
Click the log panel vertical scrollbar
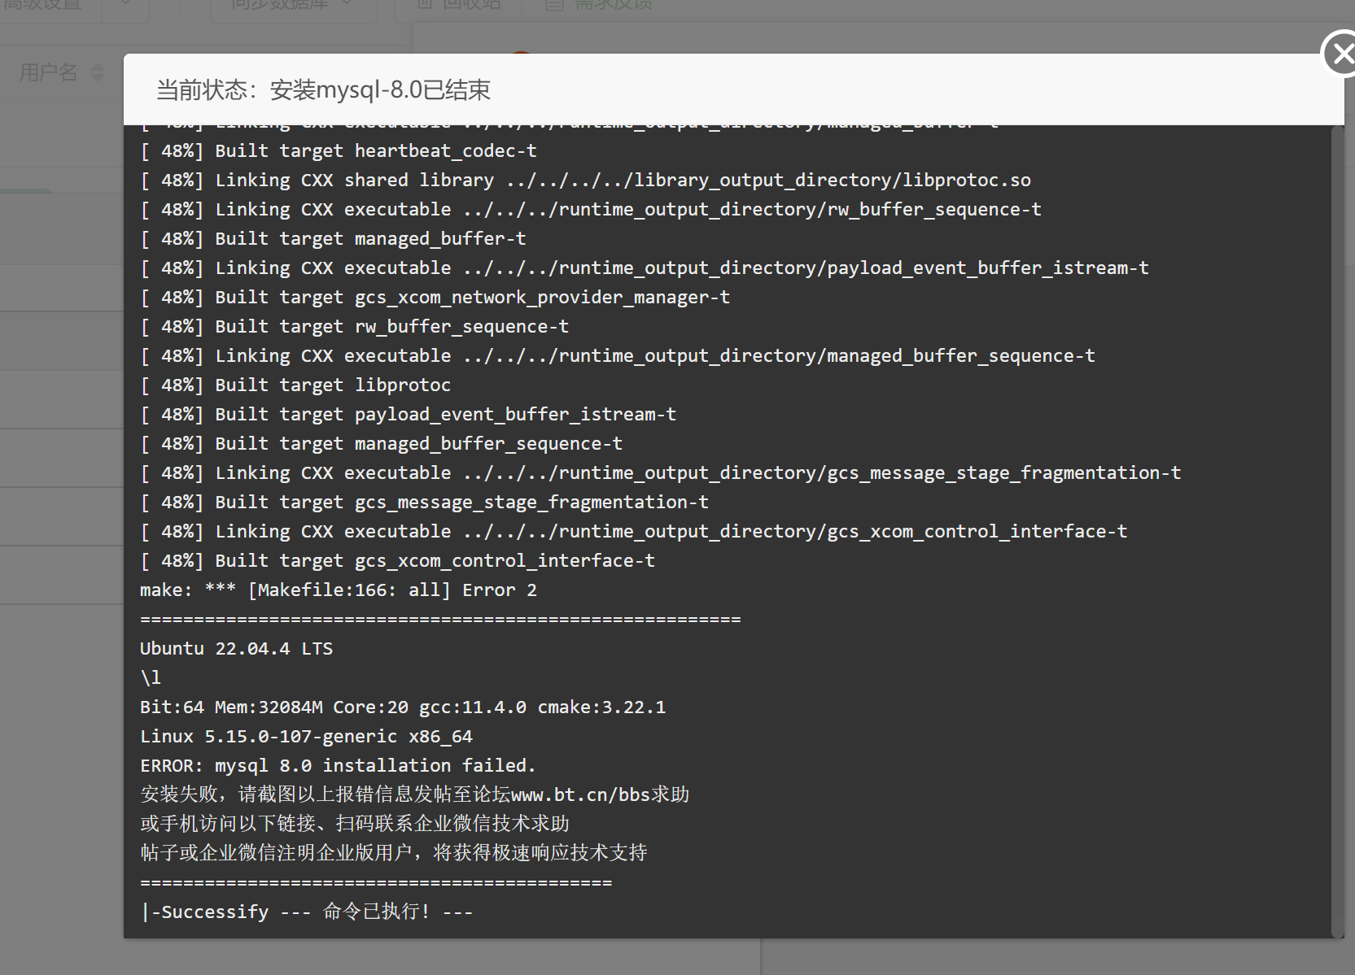point(1337,531)
